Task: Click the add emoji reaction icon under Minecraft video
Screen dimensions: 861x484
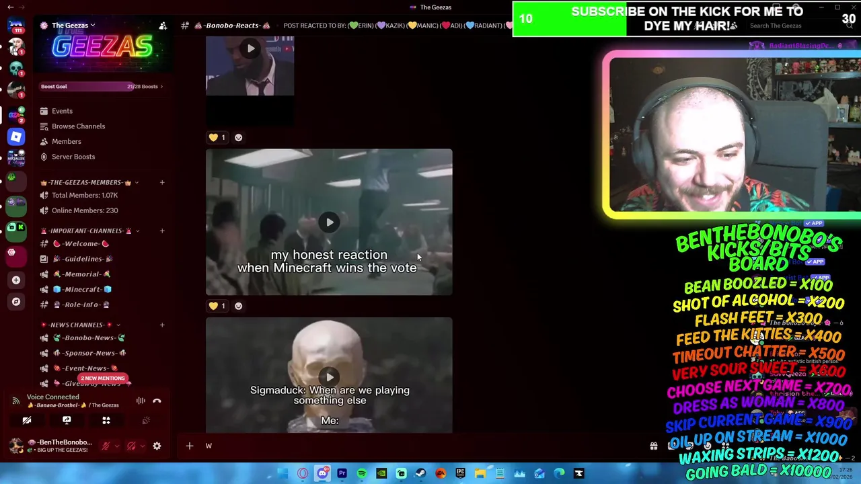Action: coord(238,306)
